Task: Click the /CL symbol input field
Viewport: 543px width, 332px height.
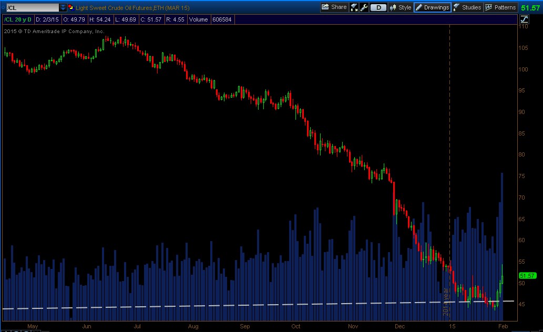Action: click(33, 7)
